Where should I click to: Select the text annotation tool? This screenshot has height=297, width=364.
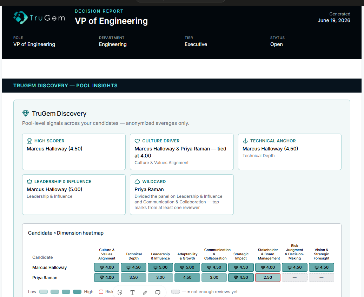coord(132,292)
